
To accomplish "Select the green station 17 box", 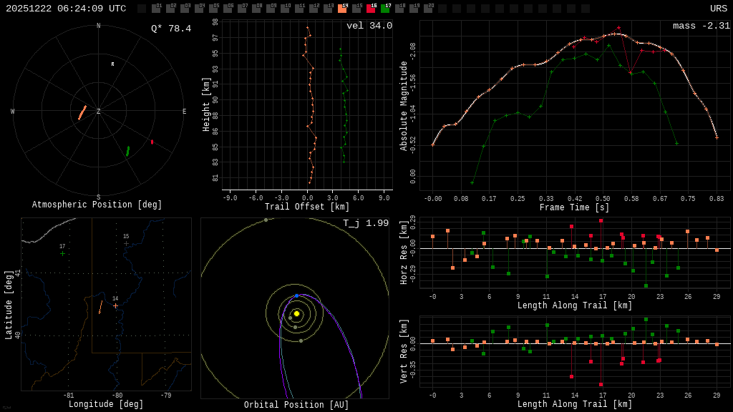I will click(x=386, y=9).
